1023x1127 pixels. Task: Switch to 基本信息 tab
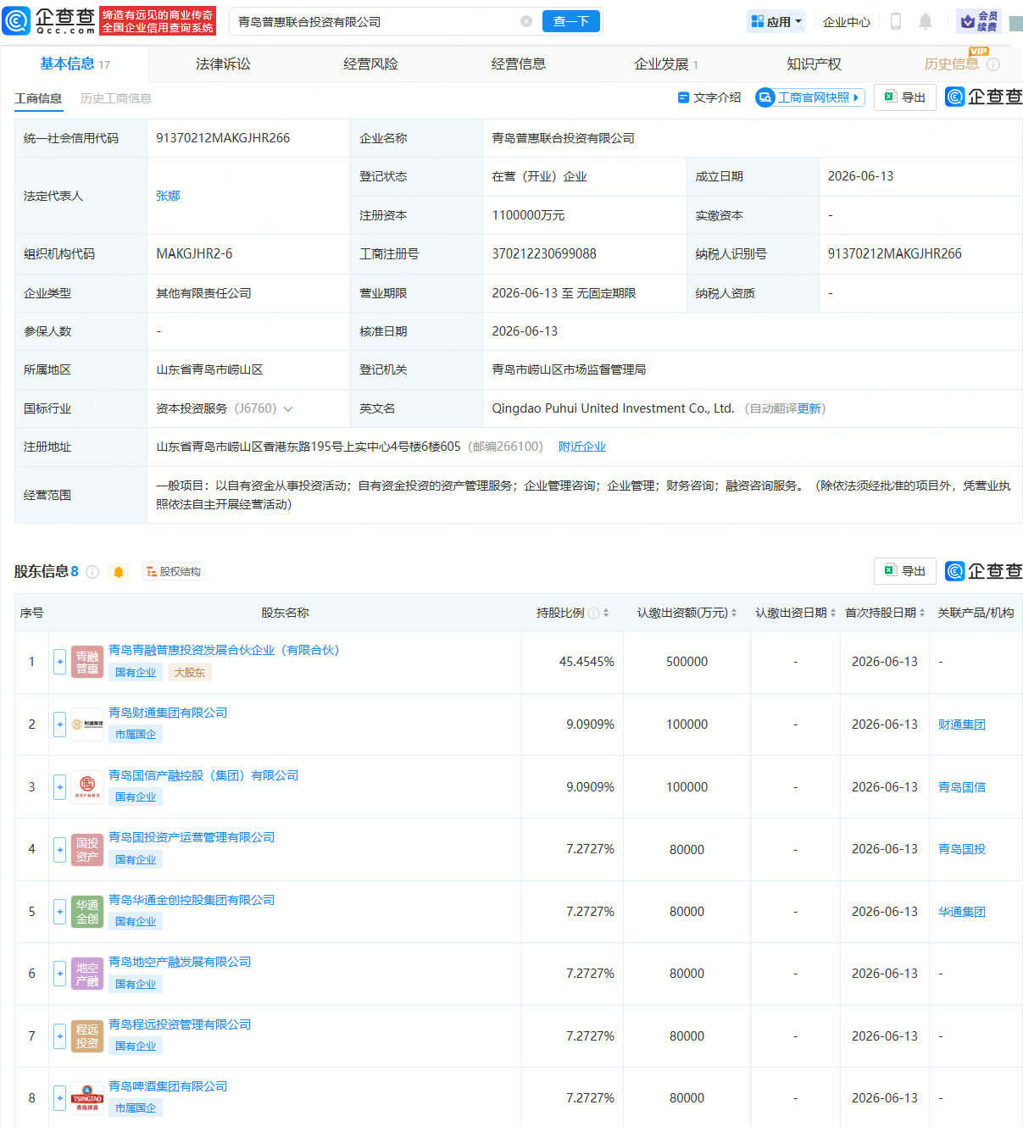75,64
